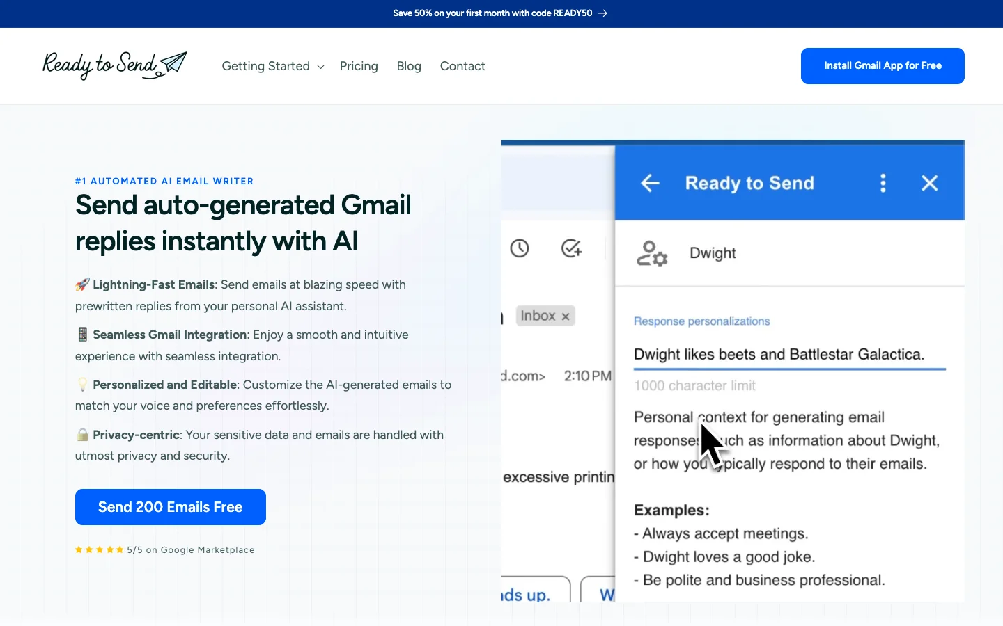Click the light bulb emoji icon
The width and height of the screenshot is (1003, 626).
point(83,385)
